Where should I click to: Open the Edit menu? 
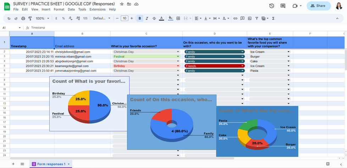(x=25, y=9)
